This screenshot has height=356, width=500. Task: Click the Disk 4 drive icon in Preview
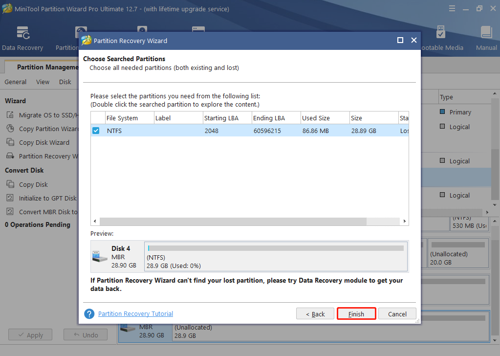pos(100,256)
